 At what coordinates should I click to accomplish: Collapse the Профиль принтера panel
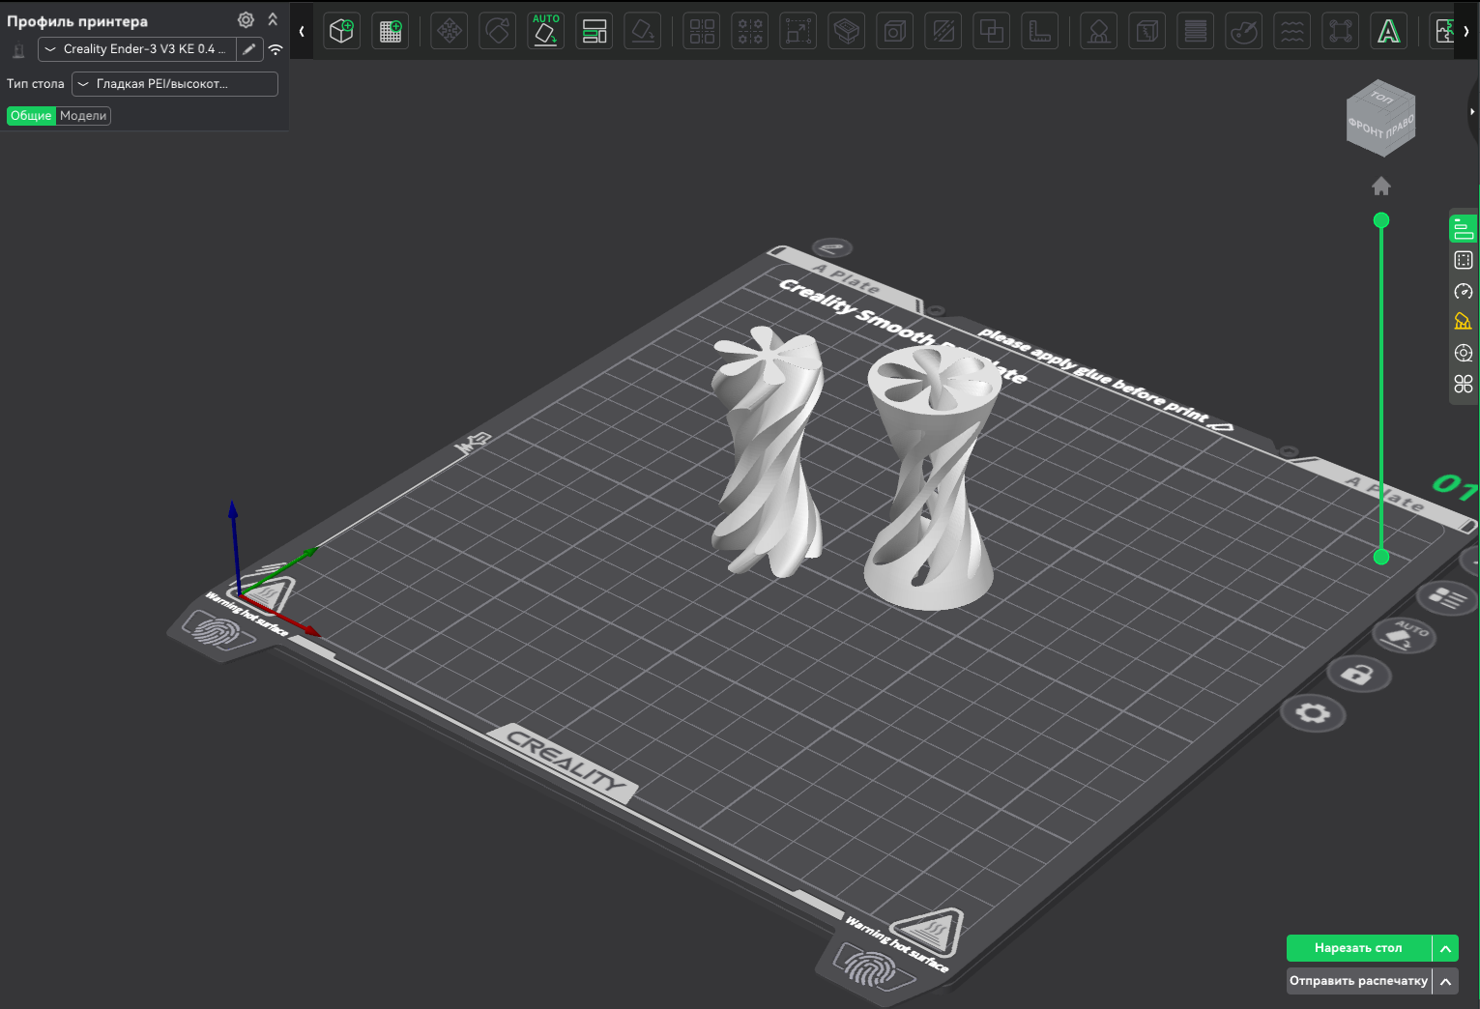273,19
